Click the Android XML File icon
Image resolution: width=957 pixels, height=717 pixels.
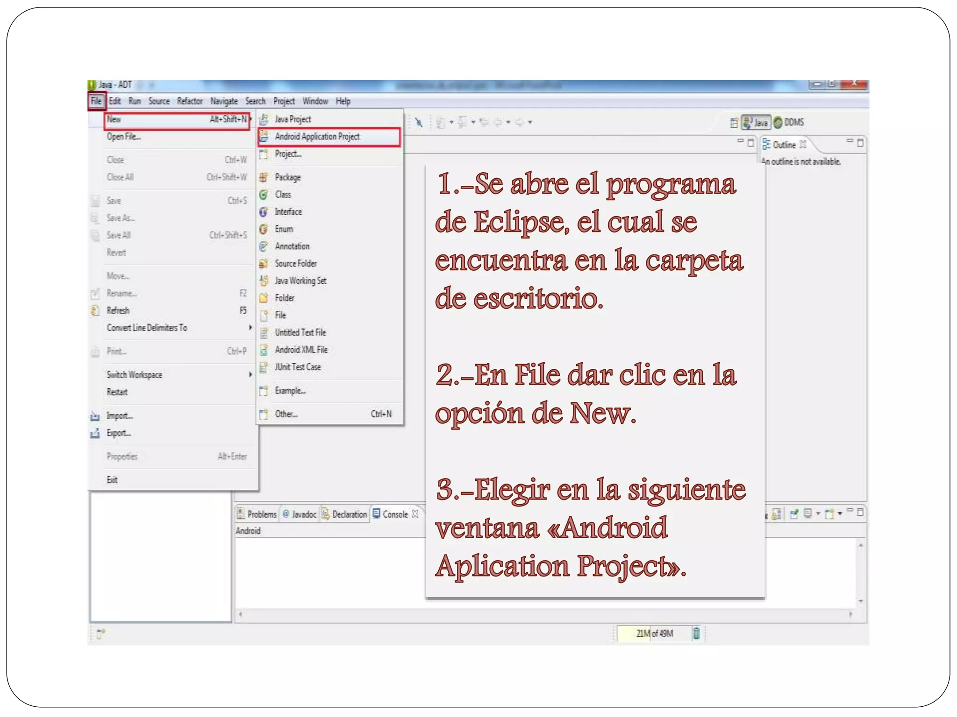click(x=264, y=350)
